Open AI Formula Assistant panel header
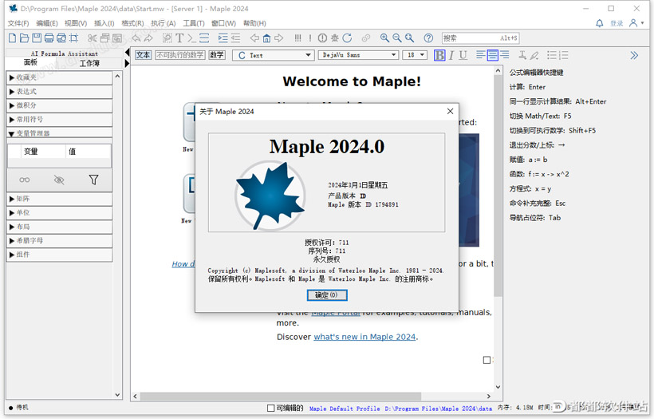 click(x=65, y=53)
